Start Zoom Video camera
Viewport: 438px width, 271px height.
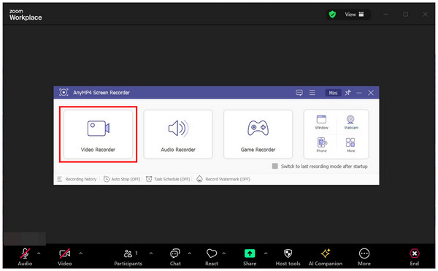pyautogui.click(x=65, y=257)
